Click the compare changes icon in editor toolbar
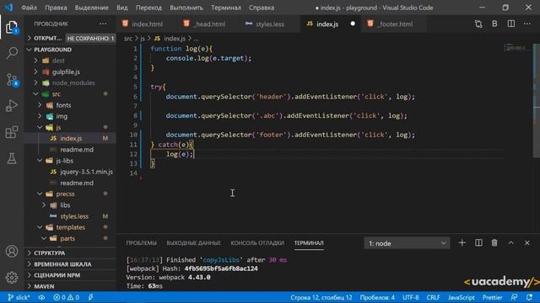Viewport: 540px width, 303px height. pyautogui.click(x=478, y=24)
